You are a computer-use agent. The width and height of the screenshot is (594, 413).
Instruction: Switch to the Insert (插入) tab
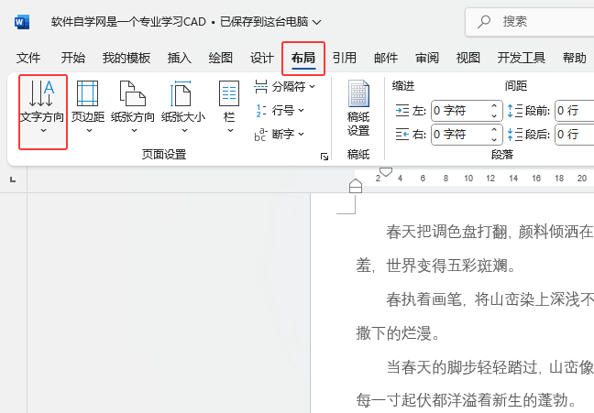pos(180,58)
